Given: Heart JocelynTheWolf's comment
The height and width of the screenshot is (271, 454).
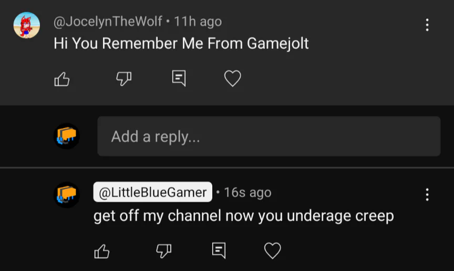Looking at the screenshot, I should (x=232, y=78).
